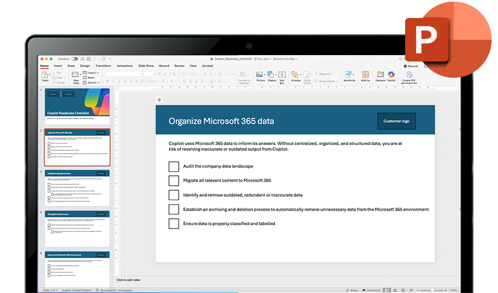Screen dimensions: 498x293
Task: Switch to the Transitions tab
Action: (103, 66)
